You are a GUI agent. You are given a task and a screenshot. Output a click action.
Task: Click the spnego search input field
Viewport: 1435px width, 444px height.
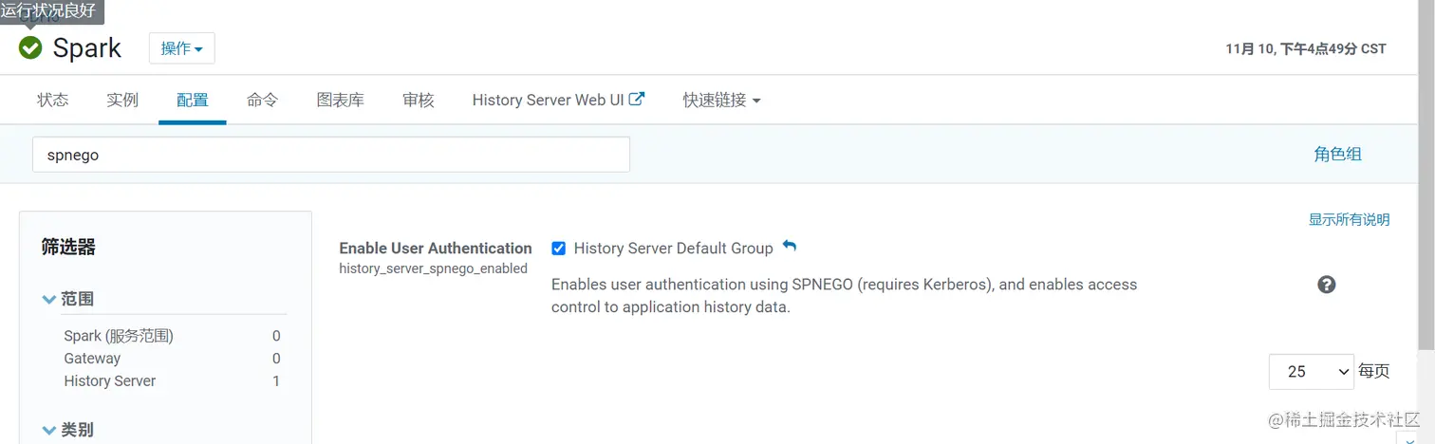[331, 155]
